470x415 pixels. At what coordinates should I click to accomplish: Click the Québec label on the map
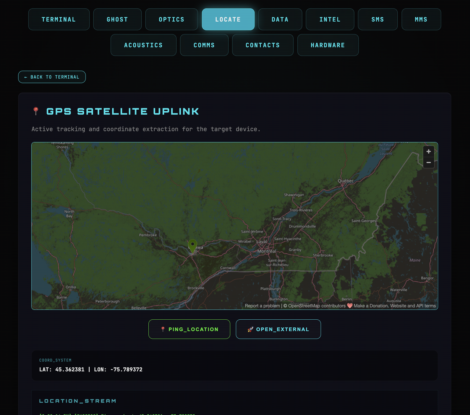pos(346,181)
